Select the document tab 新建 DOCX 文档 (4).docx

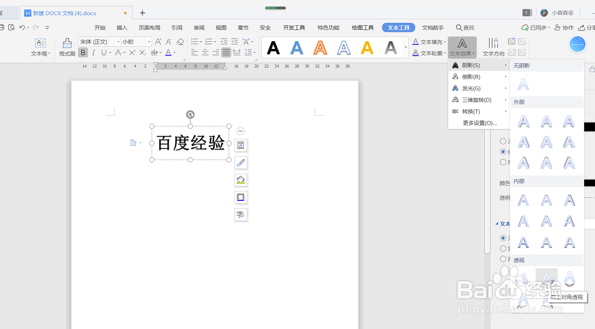click(x=76, y=13)
